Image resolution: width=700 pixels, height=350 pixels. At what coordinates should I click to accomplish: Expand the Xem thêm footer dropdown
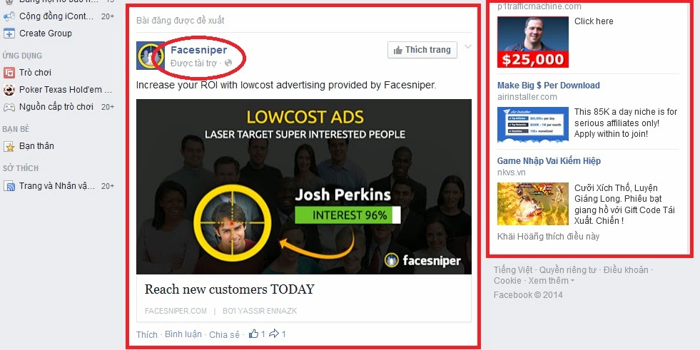click(x=552, y=281)
